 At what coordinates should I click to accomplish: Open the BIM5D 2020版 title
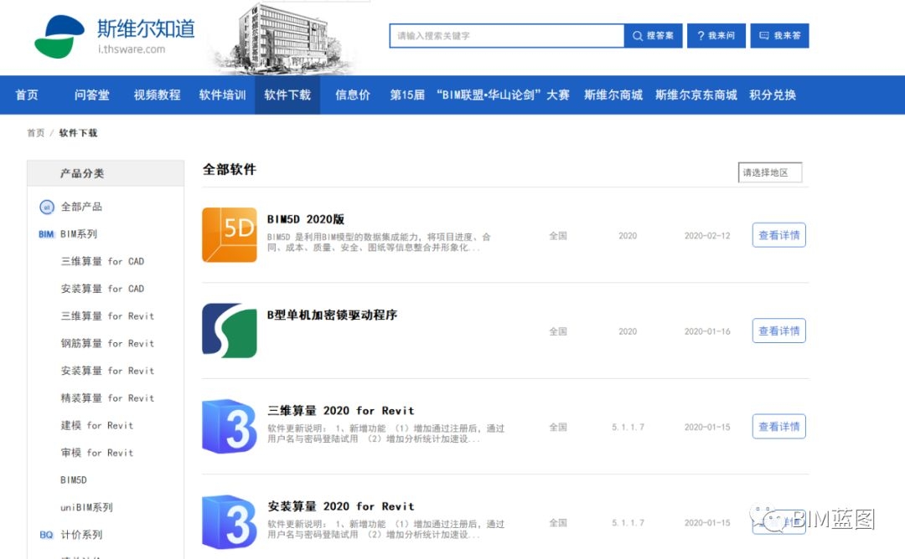[306, 219]
